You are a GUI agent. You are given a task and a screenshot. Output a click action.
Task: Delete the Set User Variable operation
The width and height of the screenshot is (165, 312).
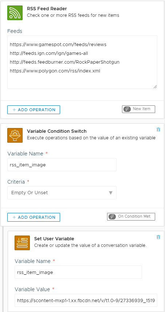[x=158, y=237]
